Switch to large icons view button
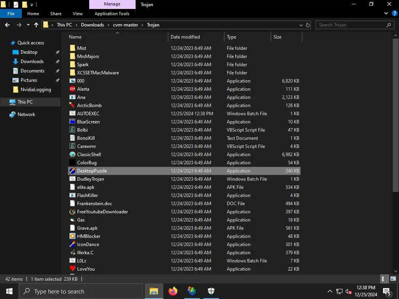The image size is (399, 299). pyautogui.click(x=393, y=279)
